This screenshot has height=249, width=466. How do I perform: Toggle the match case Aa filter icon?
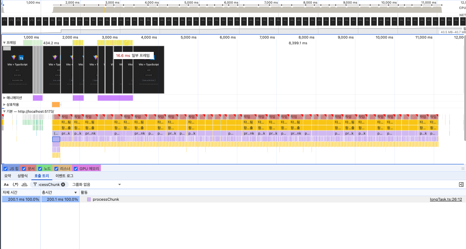(x=6, y=184)
